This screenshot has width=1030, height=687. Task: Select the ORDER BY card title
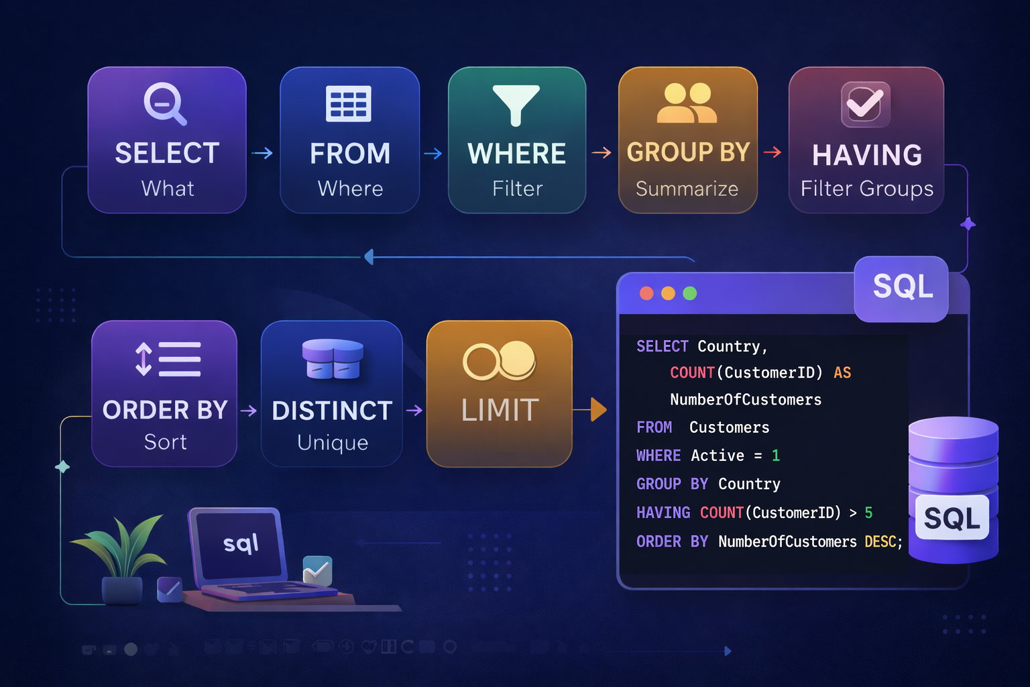pyautogui.click(x=165, y=410)
